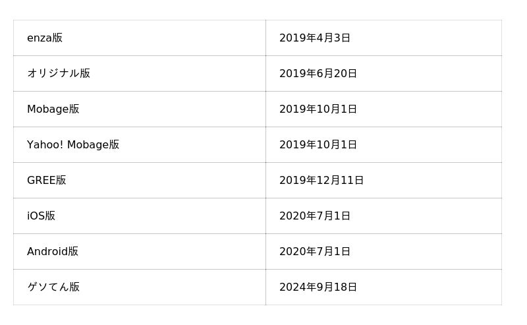Image resolution: width=527 pixels, height=325 pixels.
Task: Select the Yahoo! Mobage版 cell
Action: tap(73, 145)
